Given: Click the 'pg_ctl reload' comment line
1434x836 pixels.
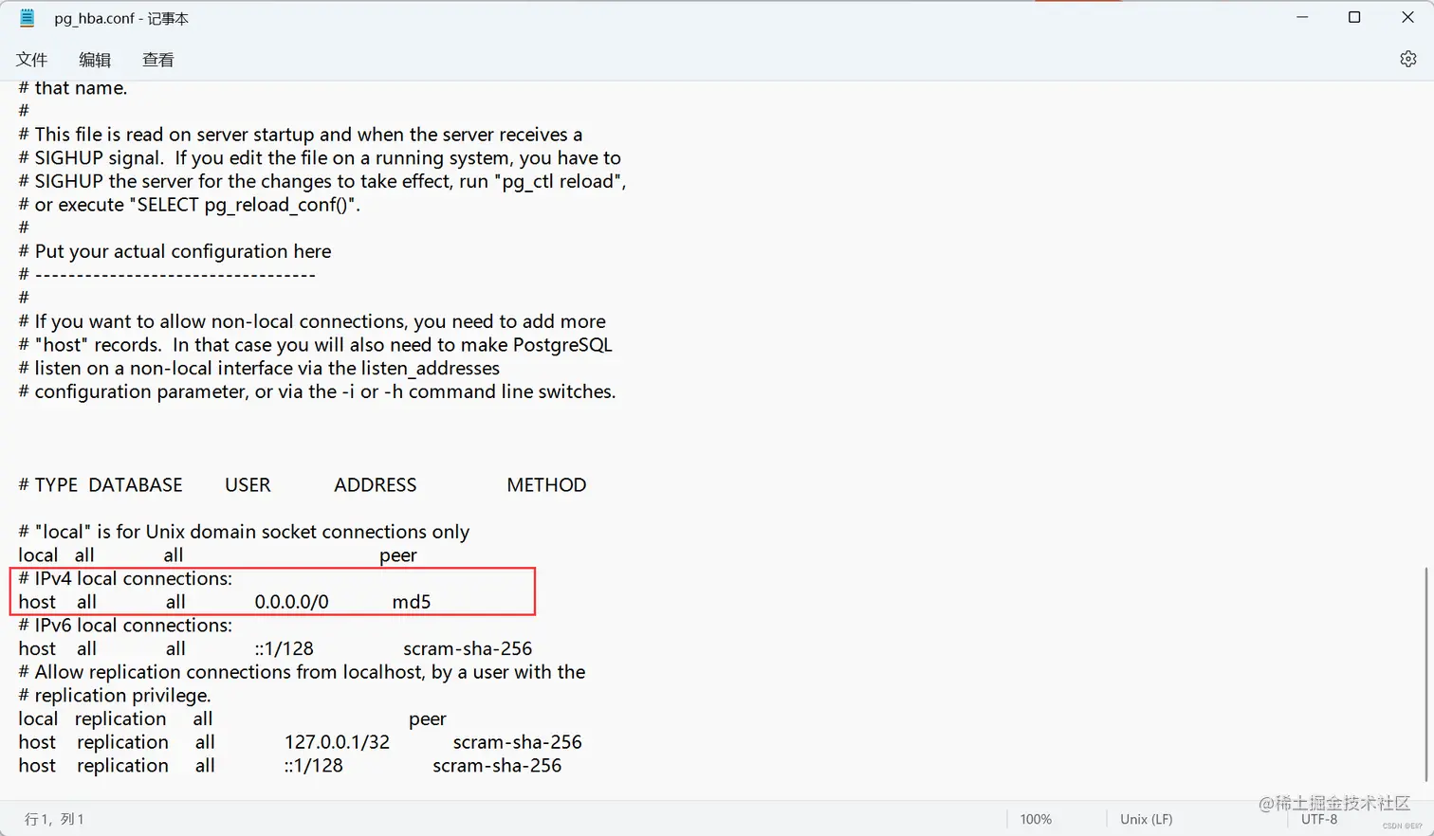Looking at the screenshot, I should click(322, 181).
